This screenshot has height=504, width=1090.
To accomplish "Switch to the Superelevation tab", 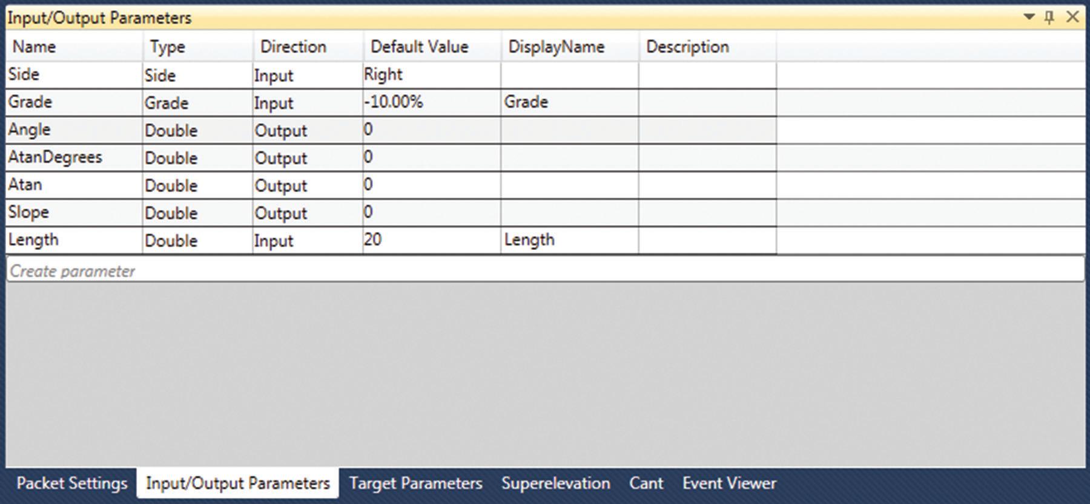I will click(x=556, y=483).
